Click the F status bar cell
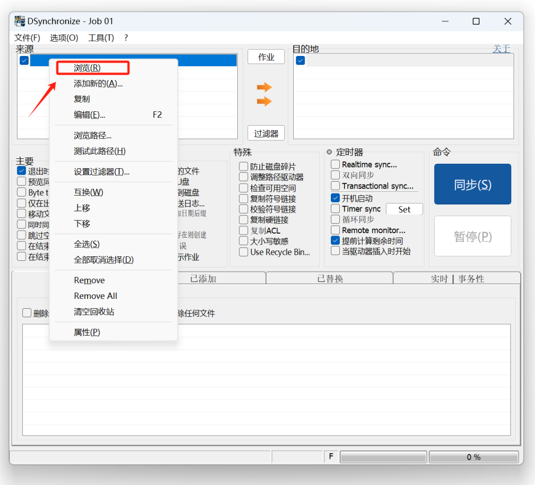535x485 pixels. click(331, 457)
